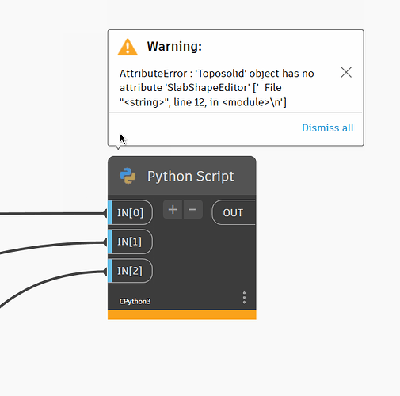Image resolution: width=400 pixels, height=396 pixels.
Task: Click the OUT output port
Action: [234, 212]
